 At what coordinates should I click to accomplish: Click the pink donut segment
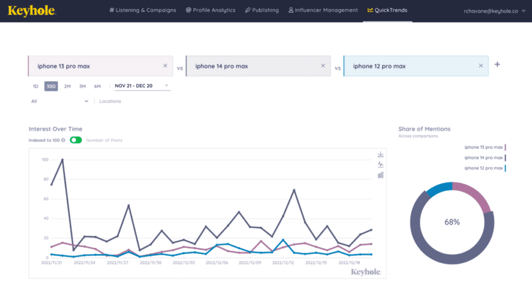click(x=474, y=195)
